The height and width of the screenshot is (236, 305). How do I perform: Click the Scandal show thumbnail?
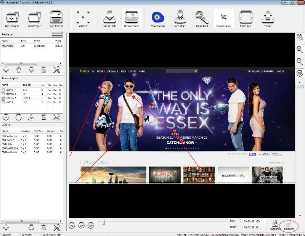tap(165, 175)
